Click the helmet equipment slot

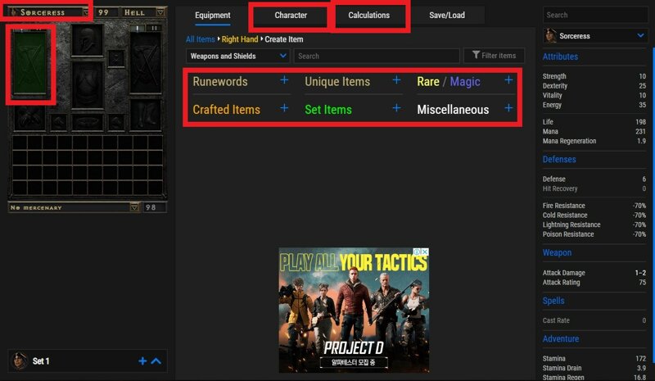point(87,40)
